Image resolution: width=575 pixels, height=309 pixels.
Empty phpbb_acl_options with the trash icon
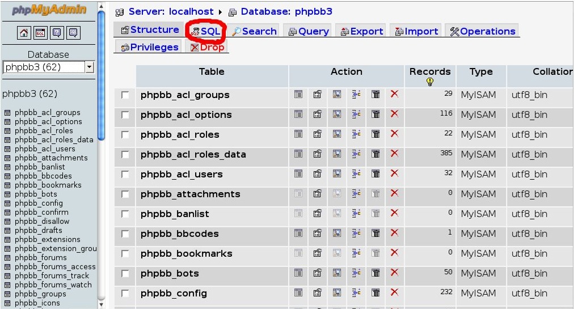(375, 115)
